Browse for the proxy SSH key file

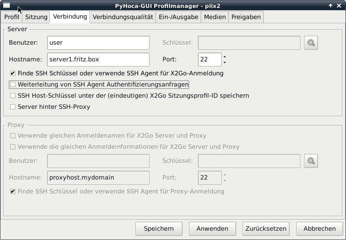[311, 161]
